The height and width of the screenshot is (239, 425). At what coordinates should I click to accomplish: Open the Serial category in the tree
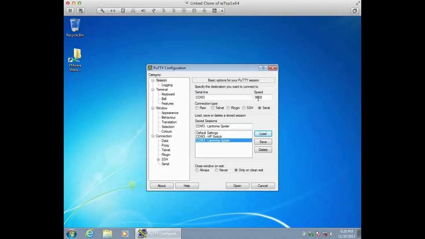[165, 164]
